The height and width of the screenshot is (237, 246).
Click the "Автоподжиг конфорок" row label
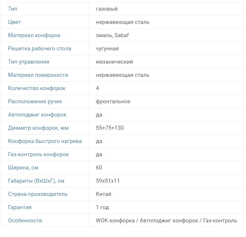click(x=37, y=115)
